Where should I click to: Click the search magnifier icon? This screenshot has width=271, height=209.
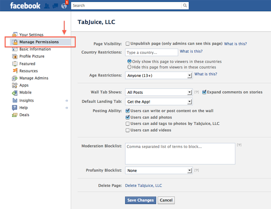tap(185, 5)
